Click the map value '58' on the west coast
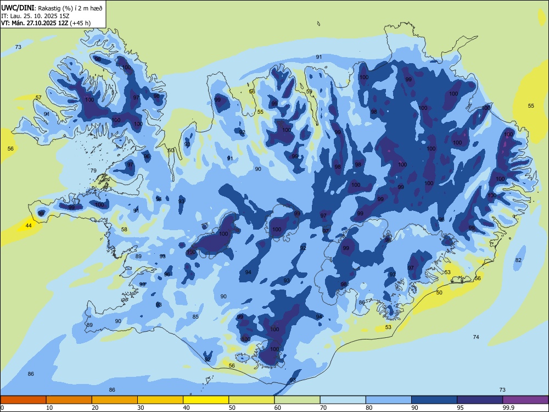Screen dimensions: 549x412 click(x=124, y=230)
